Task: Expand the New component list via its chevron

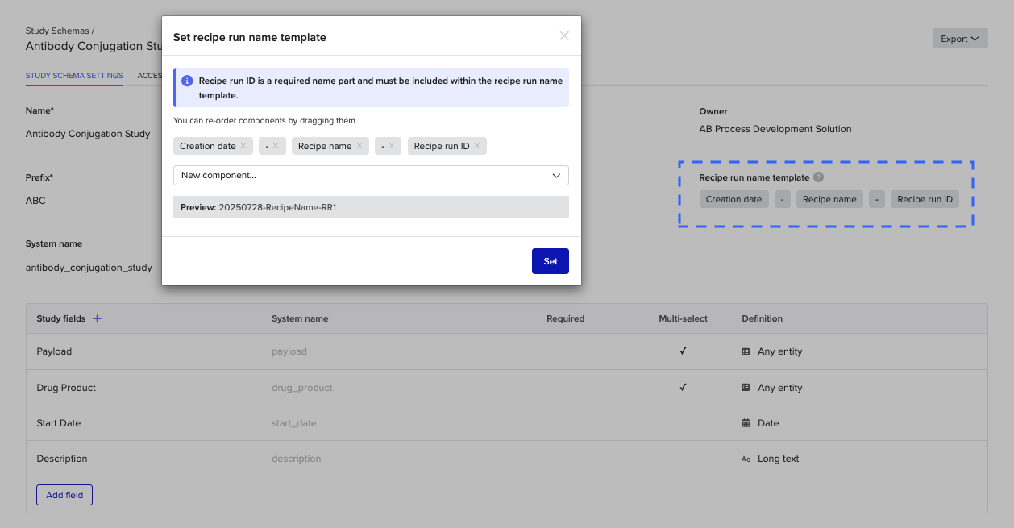Action: (x=556, y=175)
